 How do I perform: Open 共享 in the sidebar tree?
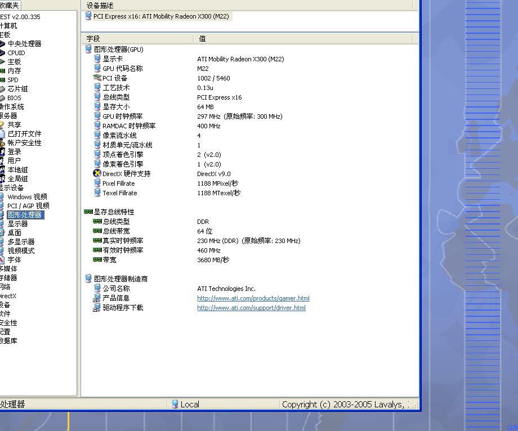pos(14,125)
